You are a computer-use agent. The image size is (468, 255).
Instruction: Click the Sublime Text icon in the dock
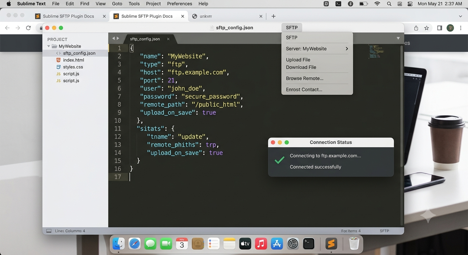click(331, 244)
